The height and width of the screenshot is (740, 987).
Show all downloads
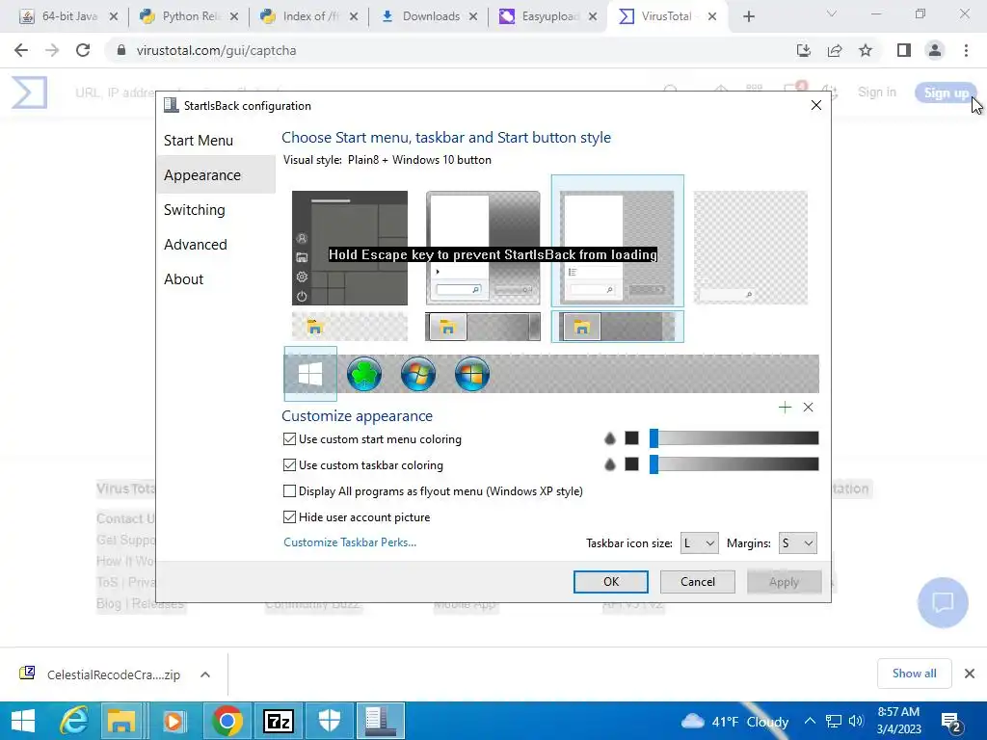click(x=914, y=674)
